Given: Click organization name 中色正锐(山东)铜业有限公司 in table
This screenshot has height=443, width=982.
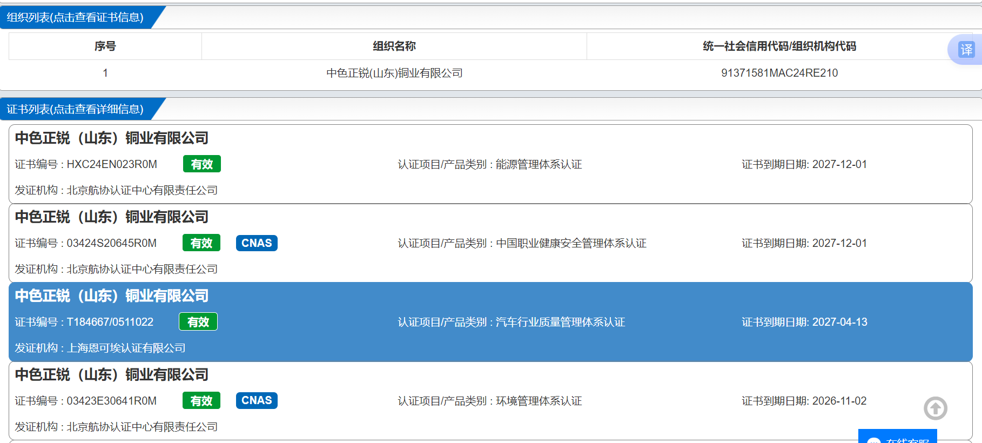Looking at the screenshot, I should pyautogui.click(x=394, y=73).
